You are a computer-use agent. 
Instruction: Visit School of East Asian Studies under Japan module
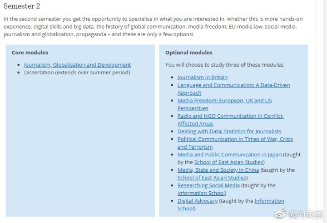click(x=228, y=162)
